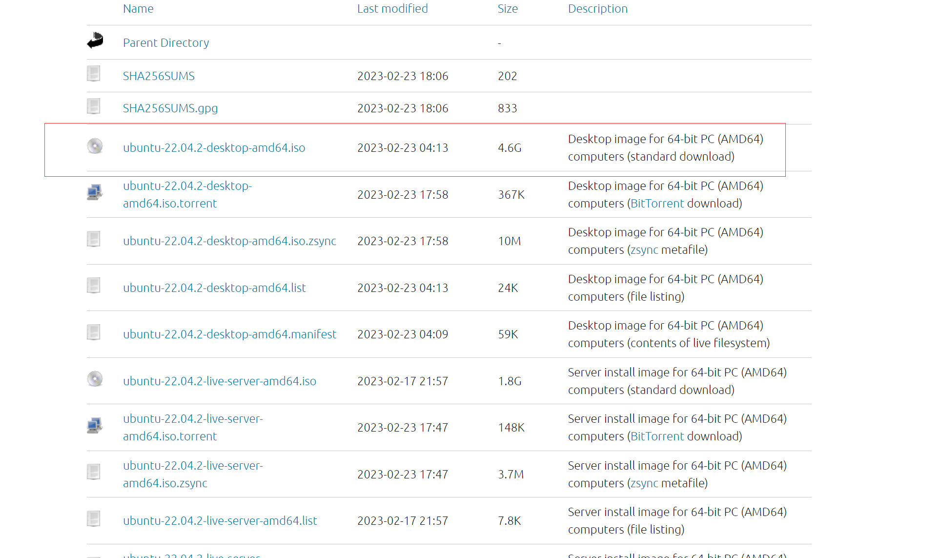Click date 2023-02-17 21:57 of live-server iso
The height and width of the screenshot is (558, 940).
(x=403, y=381)
